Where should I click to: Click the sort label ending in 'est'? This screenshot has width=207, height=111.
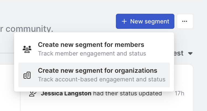(179, 53)
